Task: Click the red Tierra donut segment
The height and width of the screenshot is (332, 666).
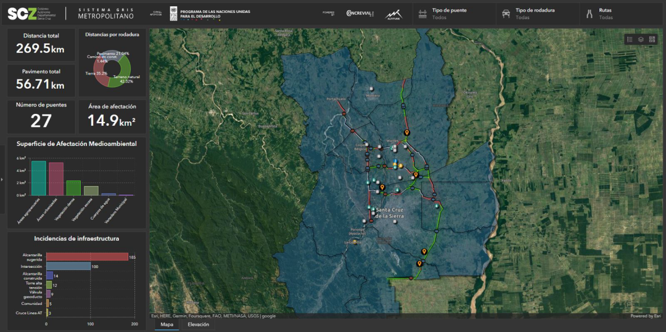Action: tap(101, 72)
